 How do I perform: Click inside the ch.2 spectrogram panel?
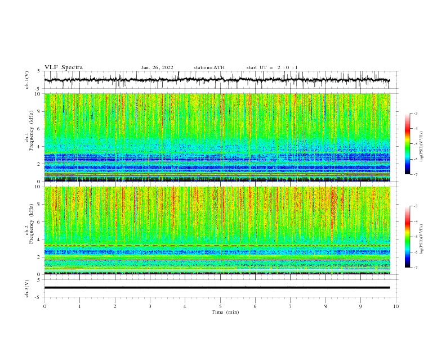pos(217,230)
